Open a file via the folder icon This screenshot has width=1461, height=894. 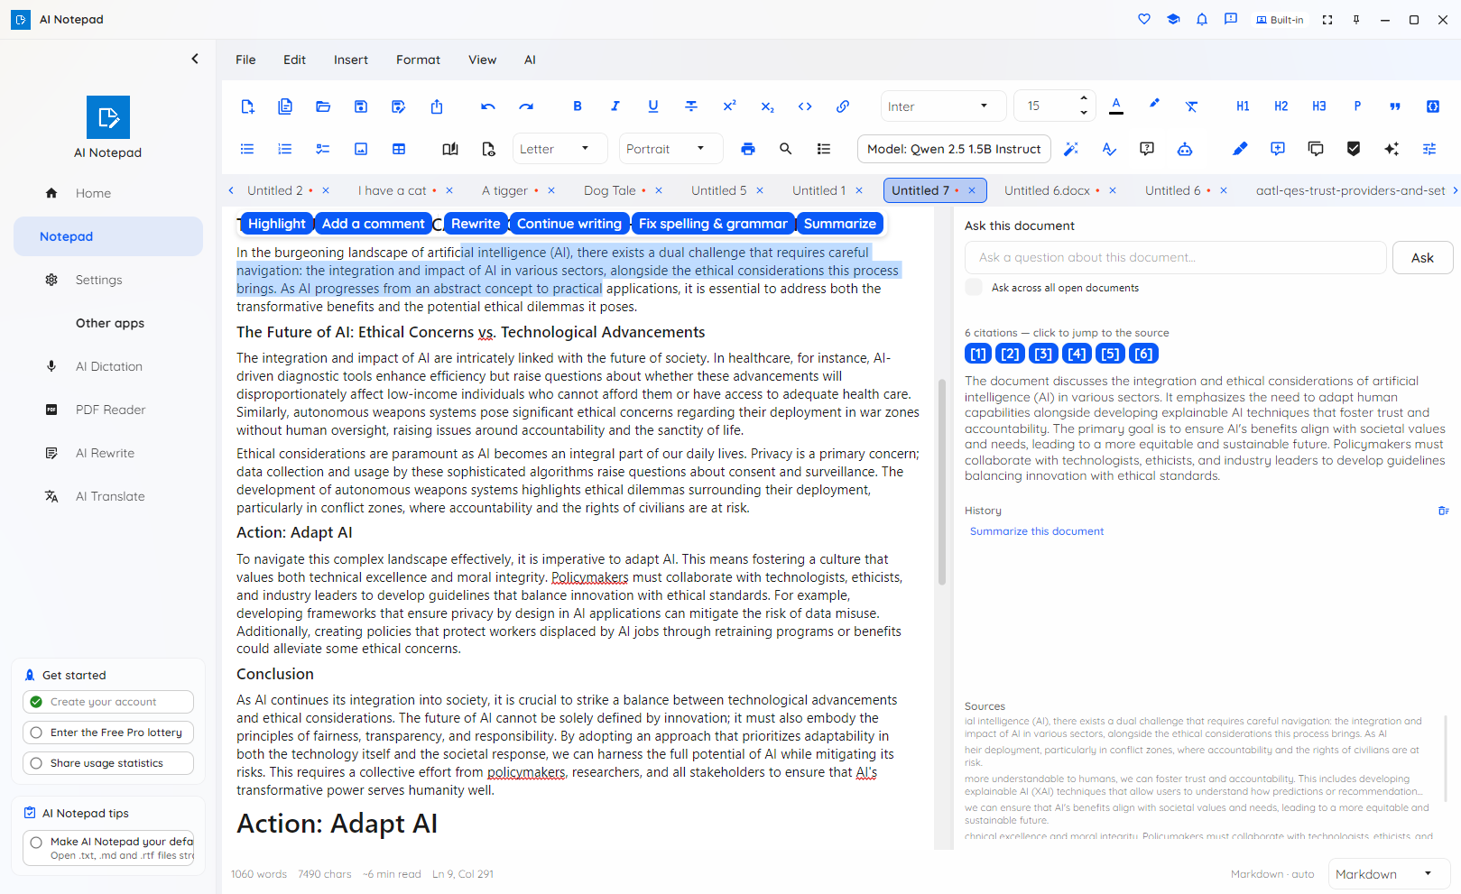[x=323, y=106]
